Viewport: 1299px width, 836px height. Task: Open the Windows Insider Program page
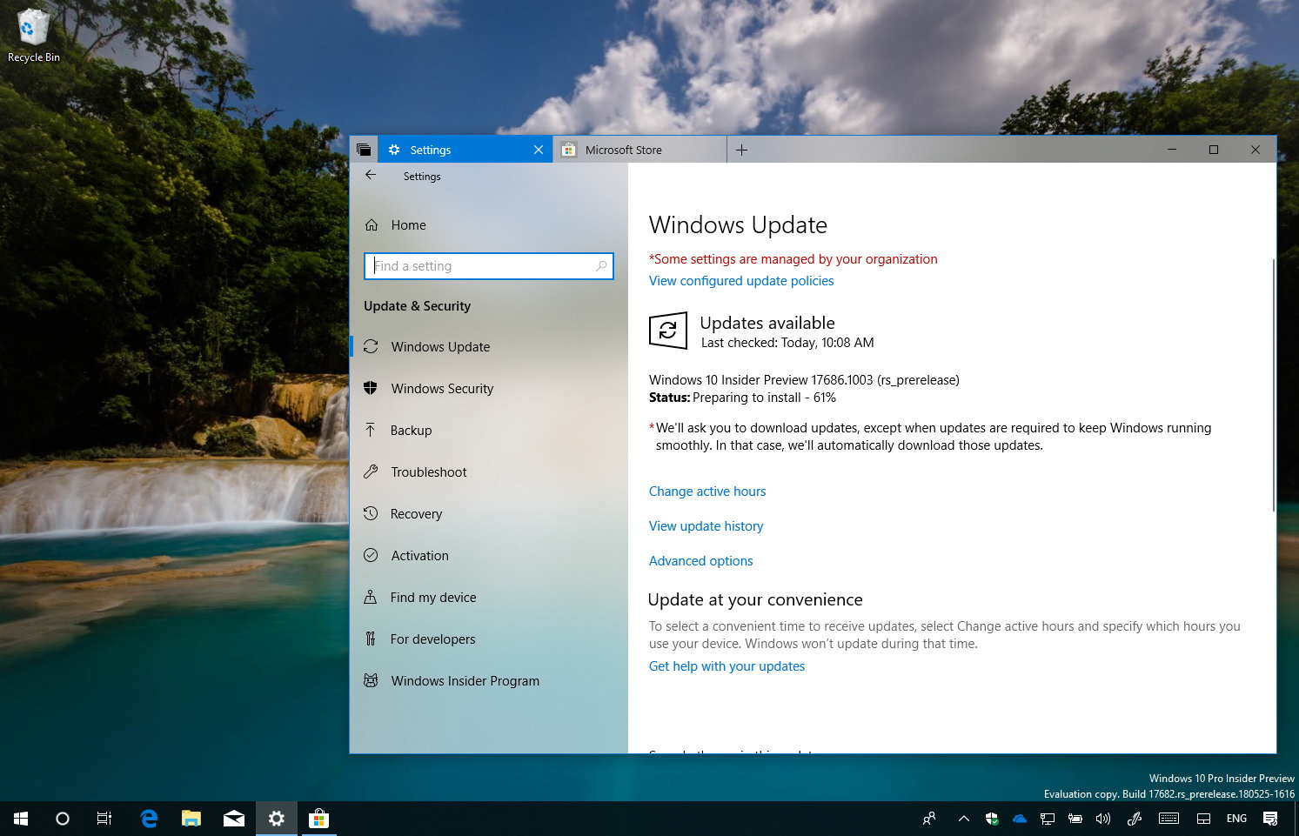click(465, 680)
